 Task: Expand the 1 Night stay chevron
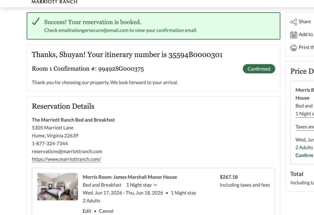pos(155,185)
